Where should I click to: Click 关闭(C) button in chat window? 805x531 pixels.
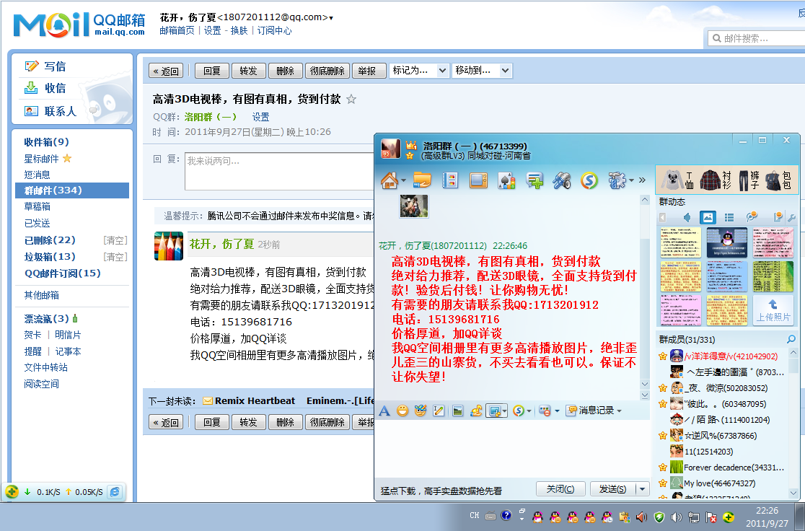[560, 489]
